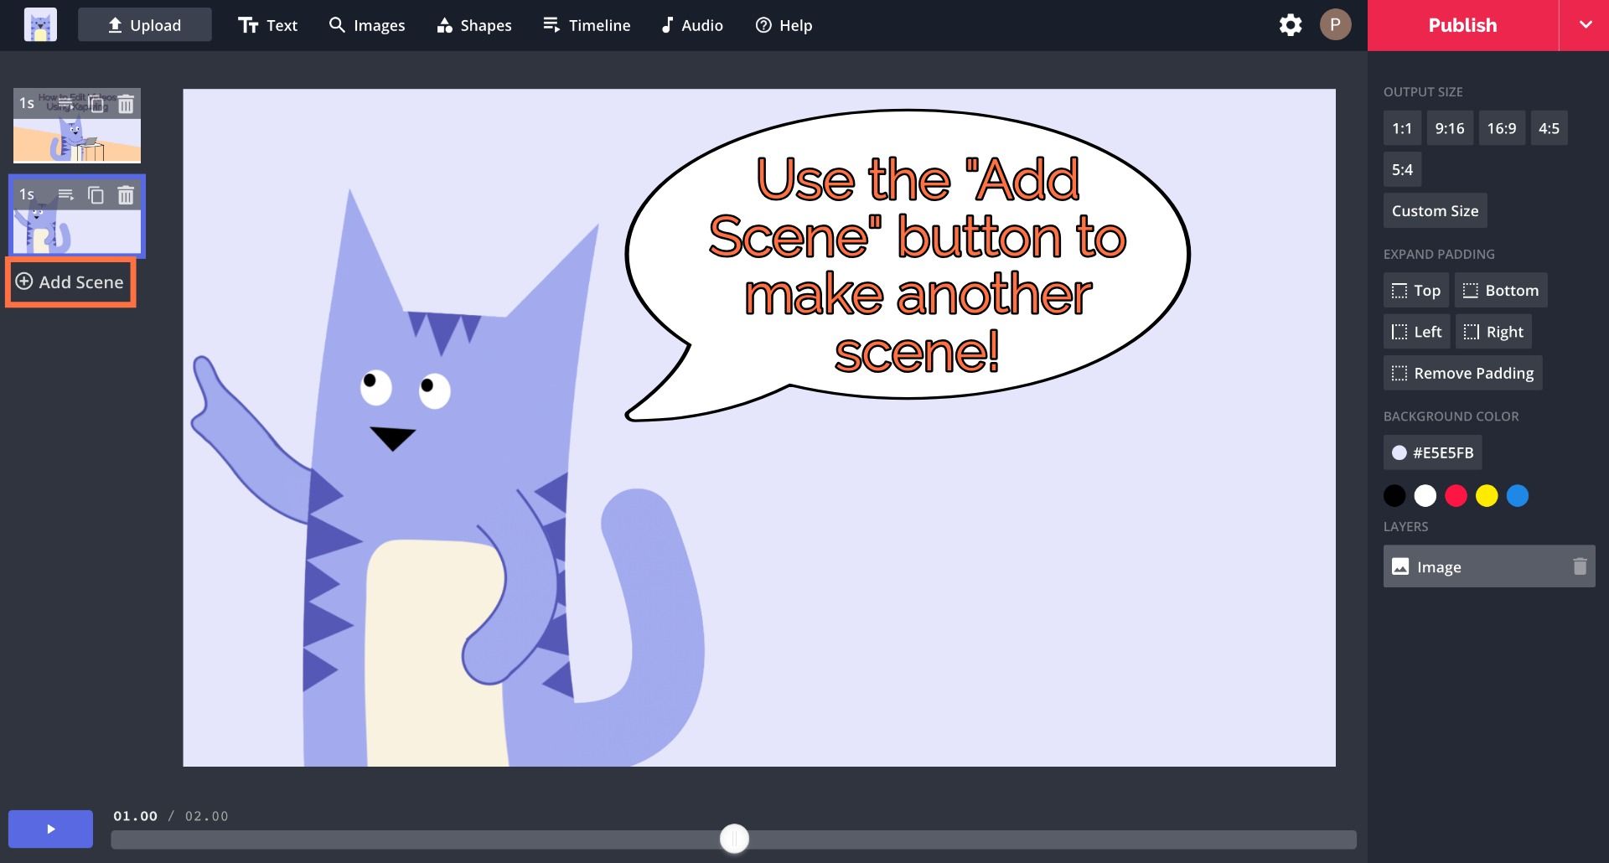Open the user profile avatar
Image resolution: width=1609 pixels, height=863 pixels.
pyautogui.click(x=1335, y=25)
